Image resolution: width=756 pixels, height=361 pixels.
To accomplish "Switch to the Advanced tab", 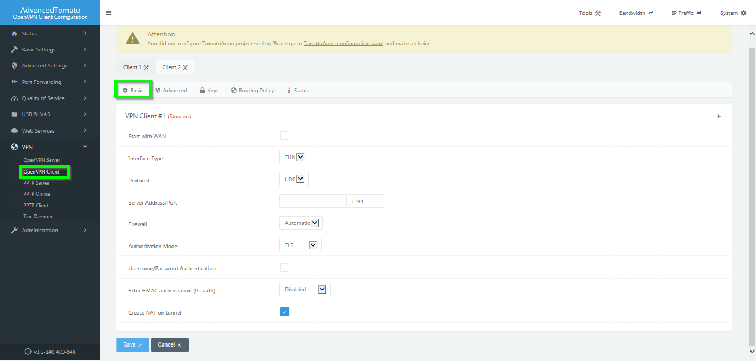I will click(x=171, y=91).
